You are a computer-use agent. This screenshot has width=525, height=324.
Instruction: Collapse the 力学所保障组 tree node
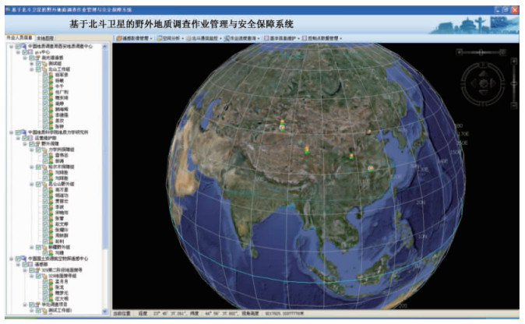point(32,150)
